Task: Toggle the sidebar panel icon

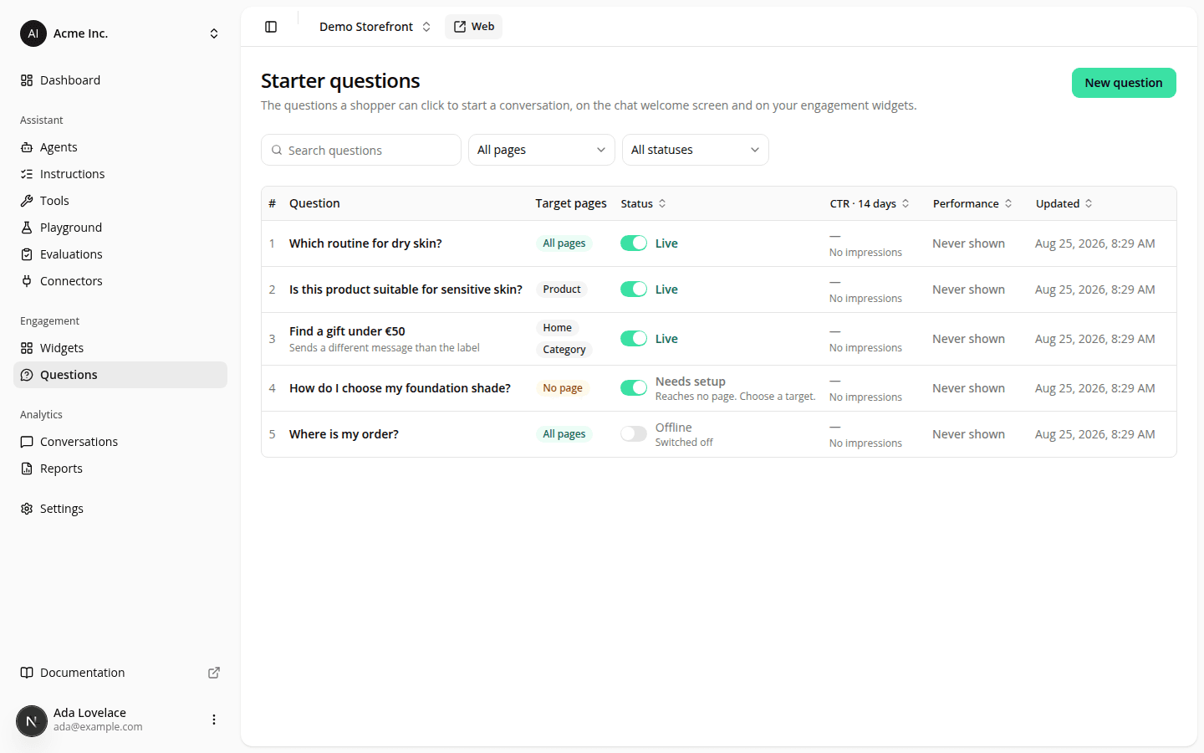Action: click(x=271, y=27)
